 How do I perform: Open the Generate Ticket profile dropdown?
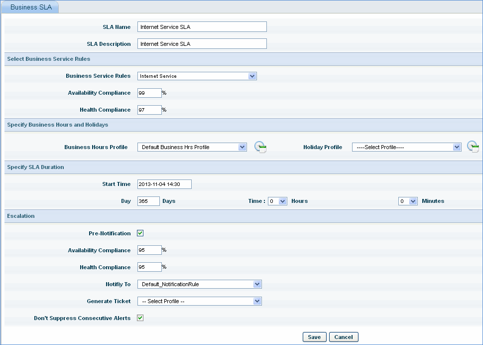coord(199,301)
